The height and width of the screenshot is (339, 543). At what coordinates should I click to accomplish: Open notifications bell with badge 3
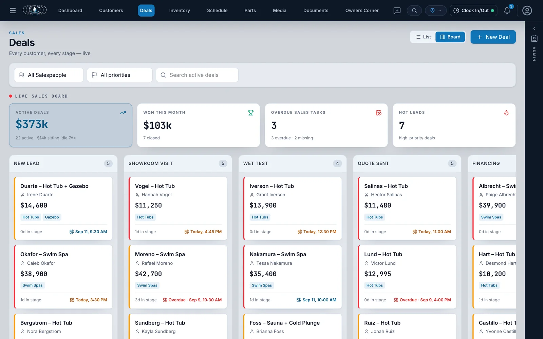pos(507,11)
